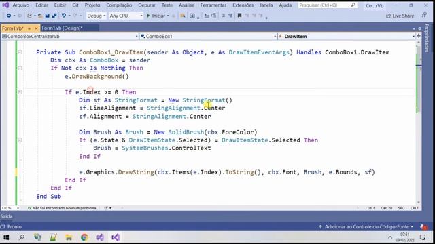Click the Find in Files icon
The image size is (435, 244).
pyautogui.click(x=183, y=16)
